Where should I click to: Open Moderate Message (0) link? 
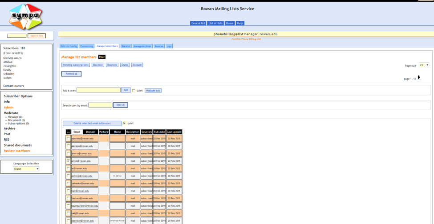pyautogui.click(x=15, y=117)
